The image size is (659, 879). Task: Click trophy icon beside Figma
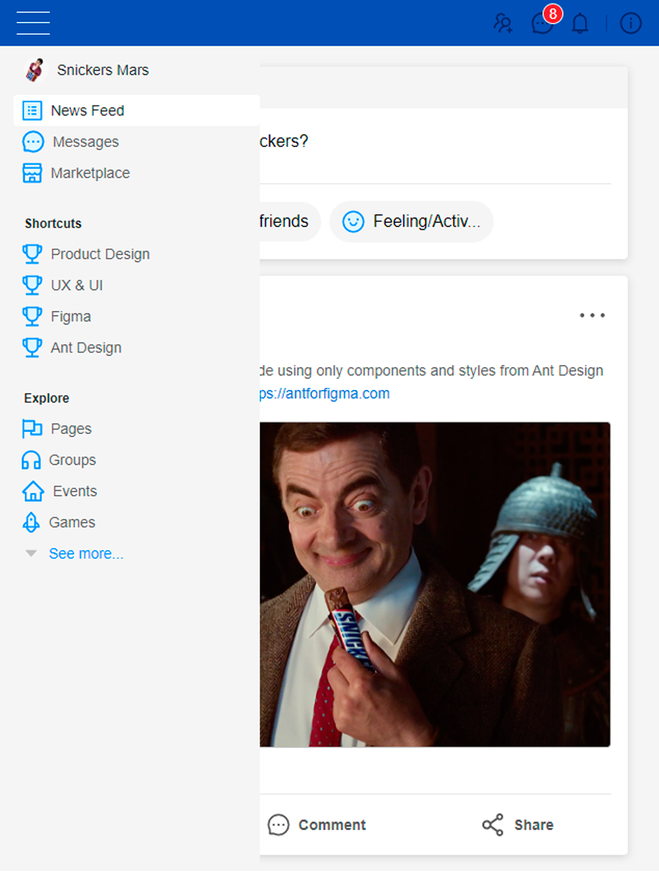point(32,316)
